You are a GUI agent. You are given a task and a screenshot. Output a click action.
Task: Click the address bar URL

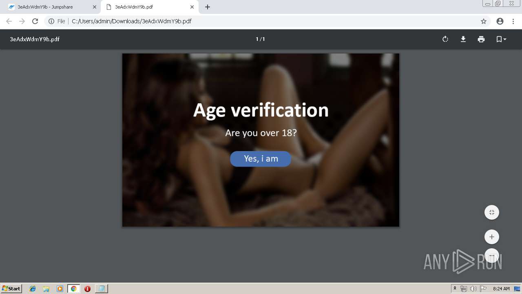132,21
